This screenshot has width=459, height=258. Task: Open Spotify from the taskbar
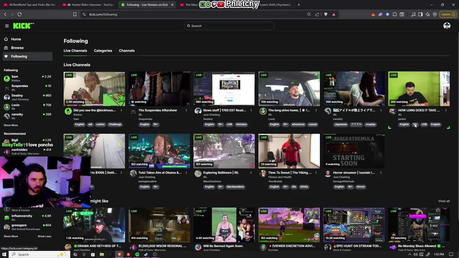[137, 254]
